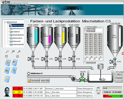This screenshot has width=124, height=100.
Task: Click the Cyan value input field
Action: pos(87,59)
